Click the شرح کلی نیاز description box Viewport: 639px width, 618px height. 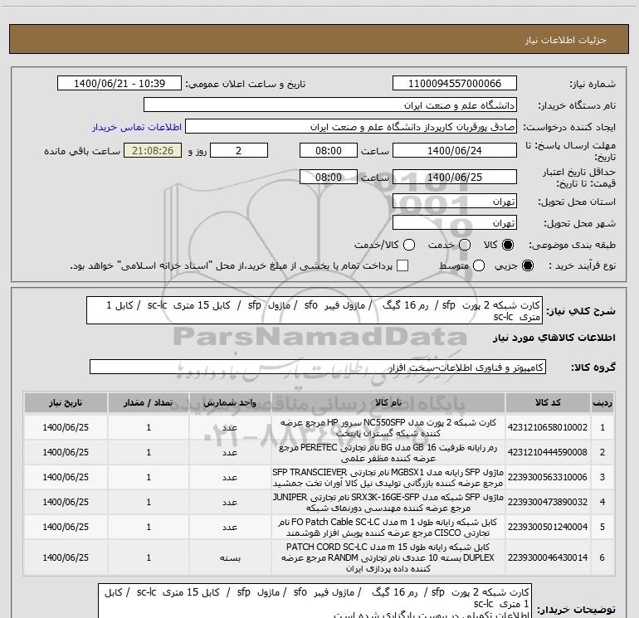click(x=315, y=310)
